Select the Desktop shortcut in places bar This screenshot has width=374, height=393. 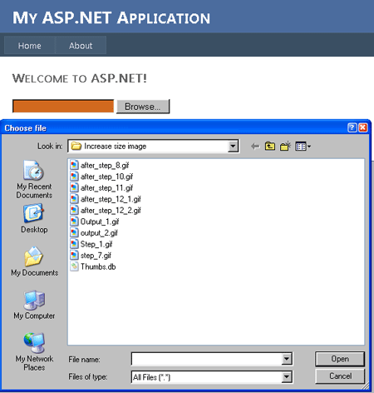(x=34, y=218)
